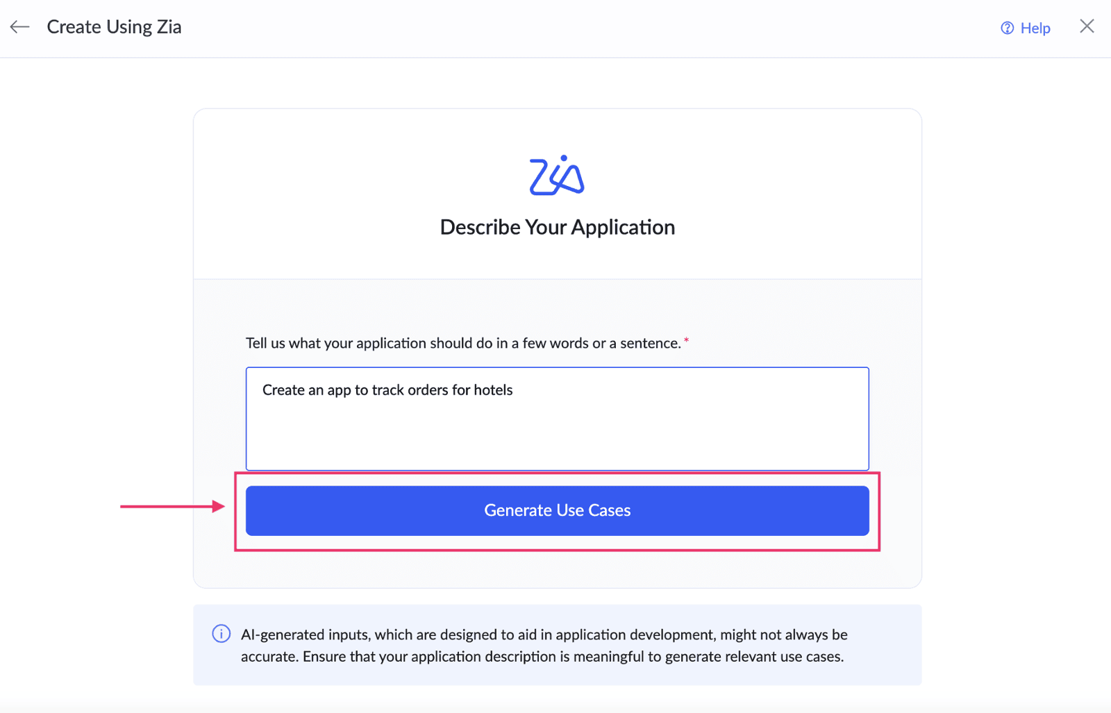Click the info icon in the AI notice

(x=221, y=634)
